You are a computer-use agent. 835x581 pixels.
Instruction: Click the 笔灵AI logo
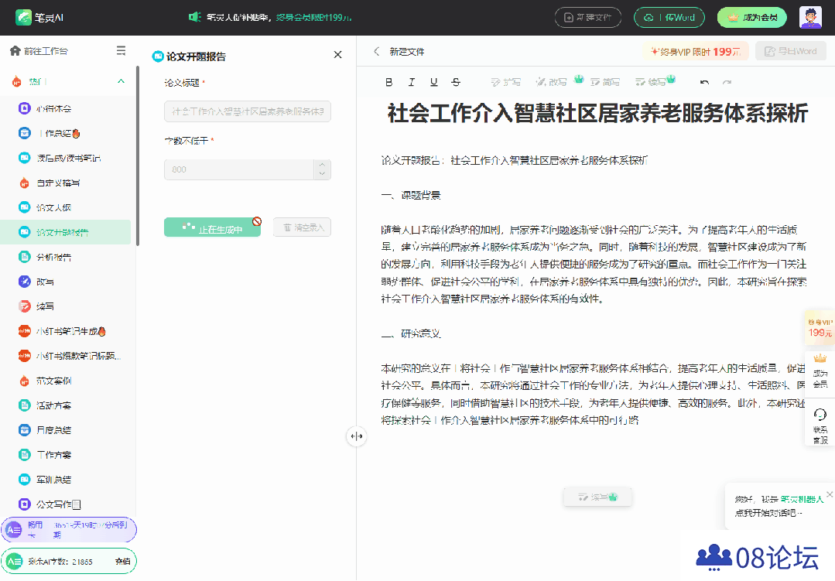[39, 18]
